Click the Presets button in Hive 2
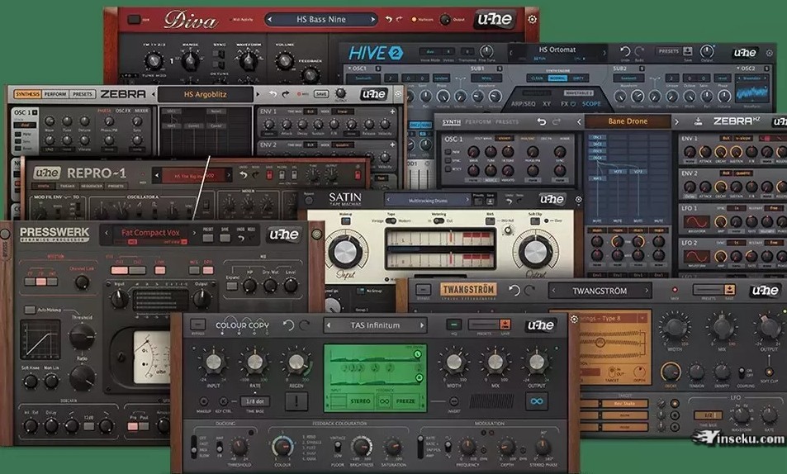 pos(668,51)
